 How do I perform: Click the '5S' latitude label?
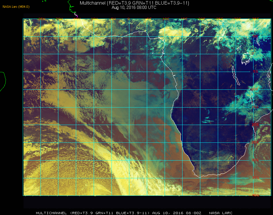[x=255, y=71]
